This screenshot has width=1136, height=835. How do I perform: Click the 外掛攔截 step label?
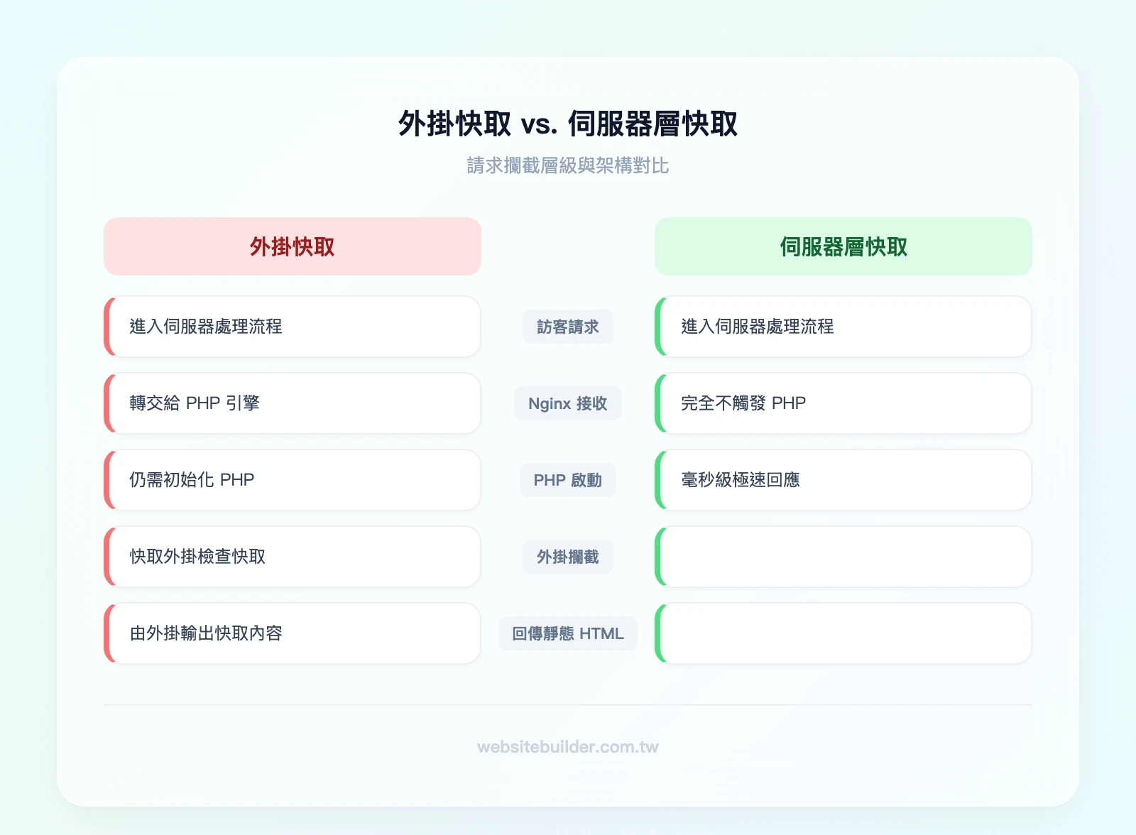[x=567, y=557]
